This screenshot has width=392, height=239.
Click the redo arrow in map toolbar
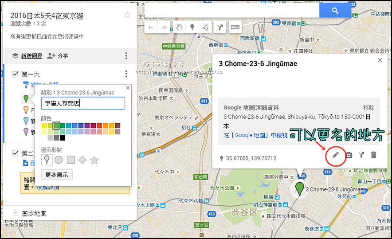(x=164, y=27)
